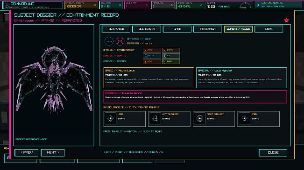Screen dimensions: 304x170
Task: Click the Facility Credits indicator dot
Action: (95, 6)
